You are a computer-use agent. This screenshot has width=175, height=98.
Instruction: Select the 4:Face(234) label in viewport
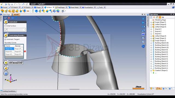click(16, 63)
